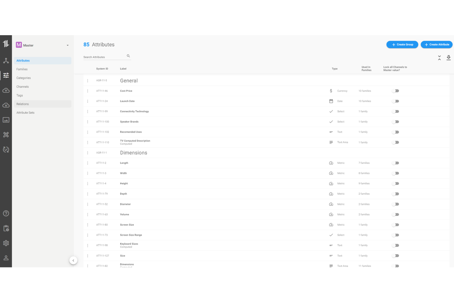Viewport: 454px width, 302px height.
Task: Enable master lock for Launch Date attribute
Action: [395, 101]
